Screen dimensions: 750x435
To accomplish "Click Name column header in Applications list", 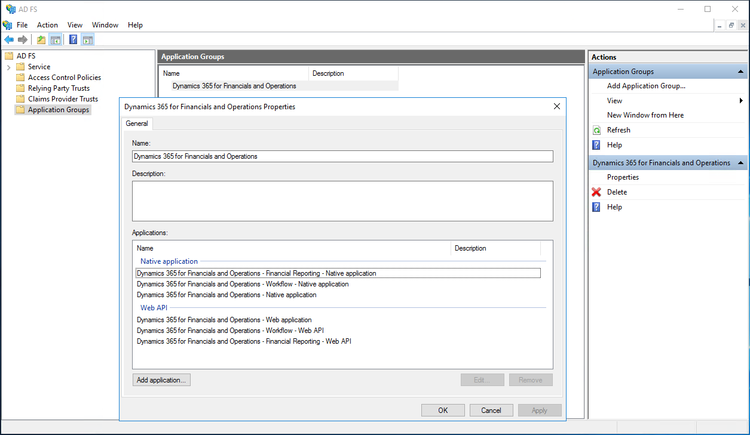I will coord(292,248).
